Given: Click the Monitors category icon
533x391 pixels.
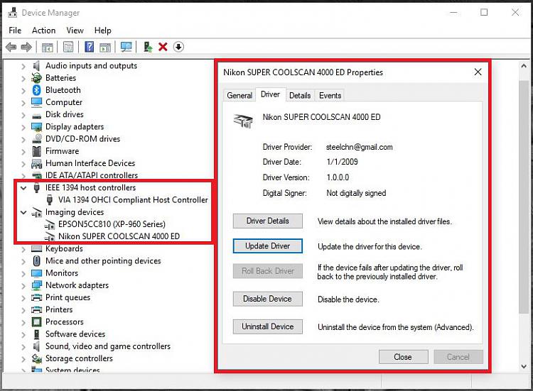Looking at the screenshot, I should (36, 273).
